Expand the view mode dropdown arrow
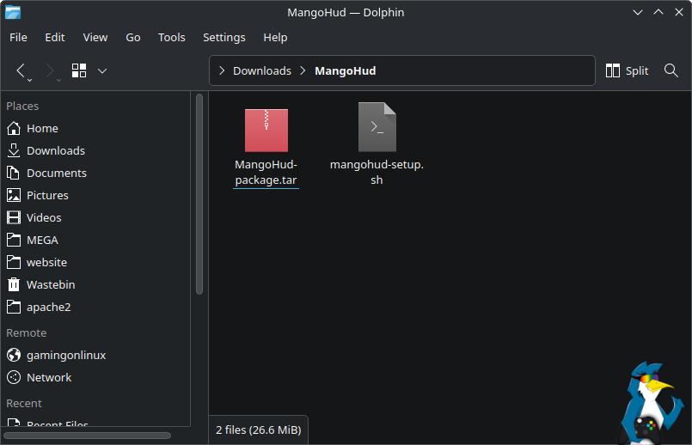 click(x=102, y=70)
